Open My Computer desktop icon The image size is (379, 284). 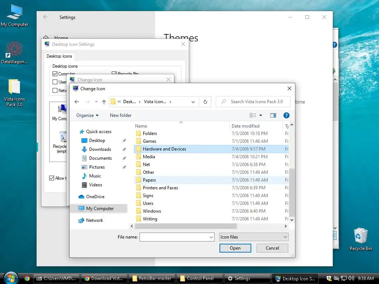14,16
